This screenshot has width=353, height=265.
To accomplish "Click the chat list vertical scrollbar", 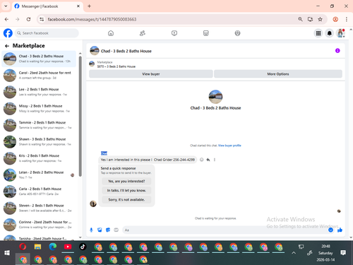I will pyautogui.click(x=80, y=116).
